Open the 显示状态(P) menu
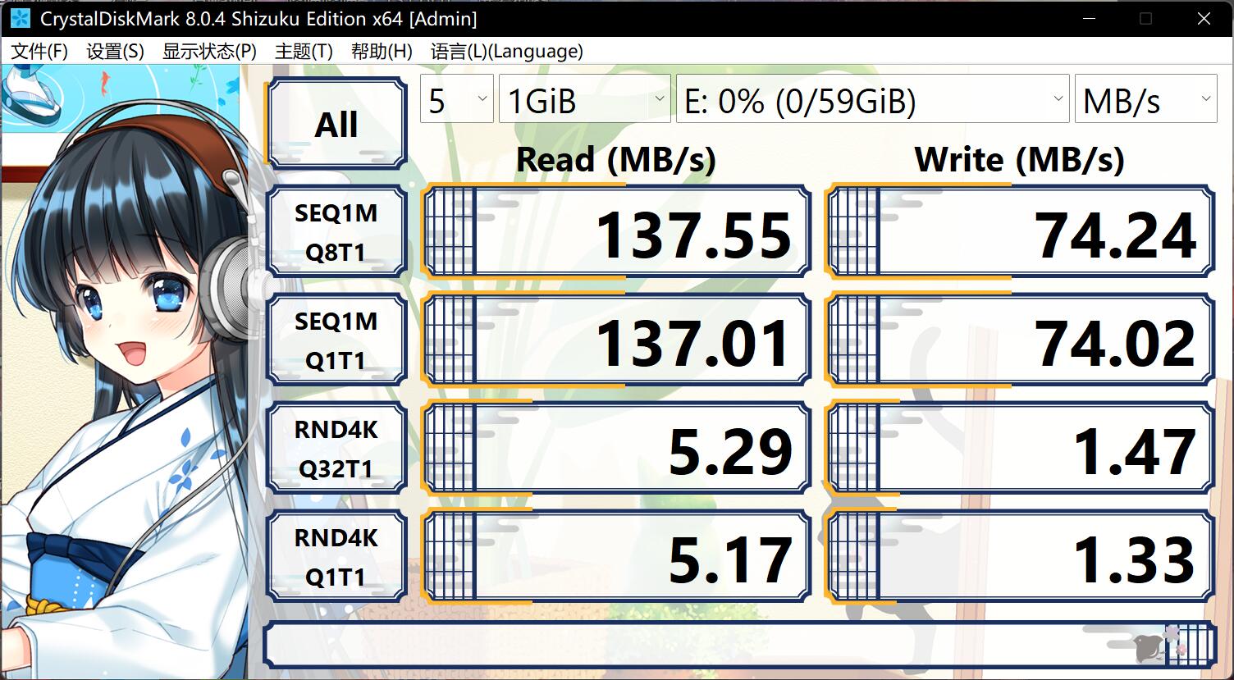Image resolution: width=1234 pixels, height=680 pixels. (x=209, y=52)
